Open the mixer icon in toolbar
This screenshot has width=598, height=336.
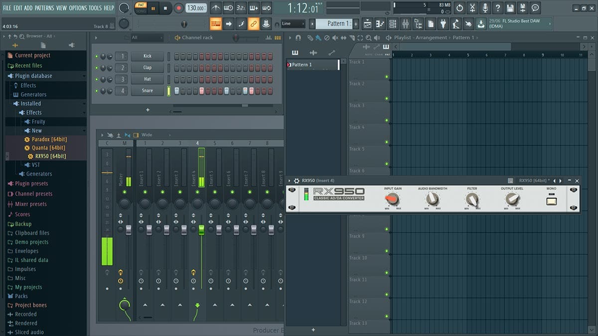406,23
